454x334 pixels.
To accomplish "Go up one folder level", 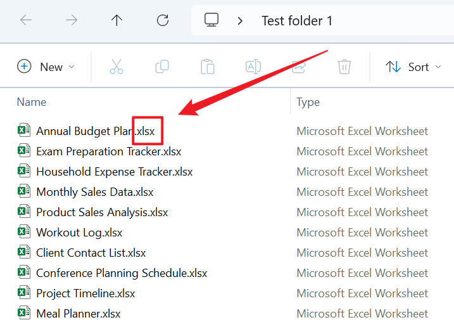I will coord(117,20).
